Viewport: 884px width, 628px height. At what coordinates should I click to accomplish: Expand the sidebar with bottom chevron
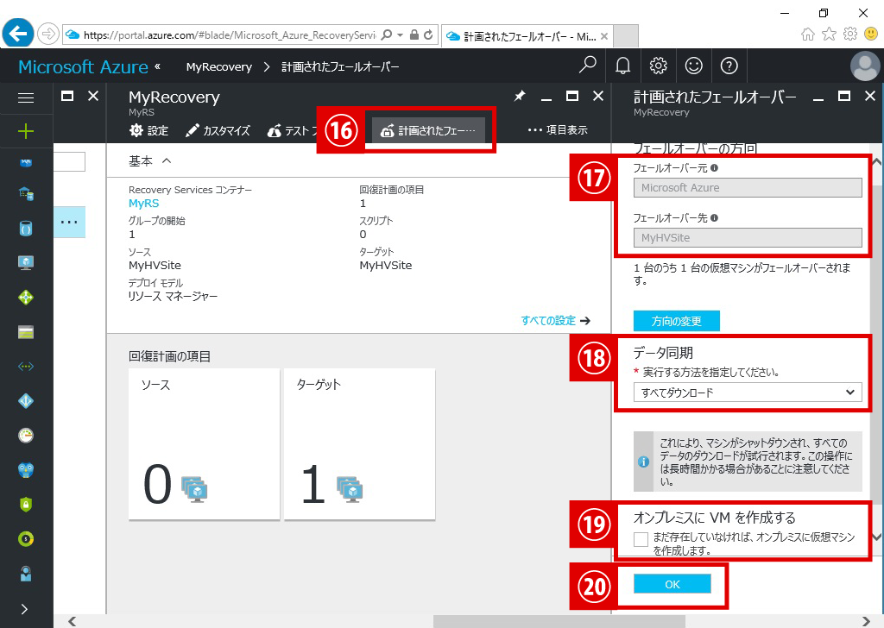(x=25, y=609)
